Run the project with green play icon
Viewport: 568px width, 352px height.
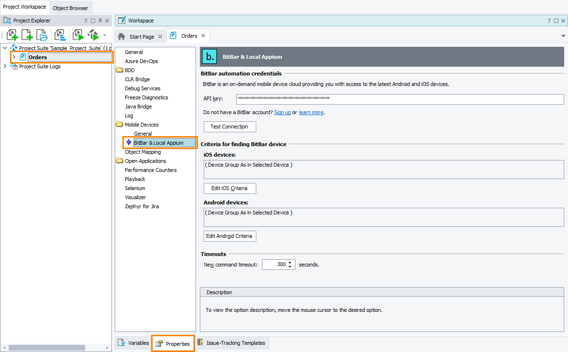click(x=78, y=35)
